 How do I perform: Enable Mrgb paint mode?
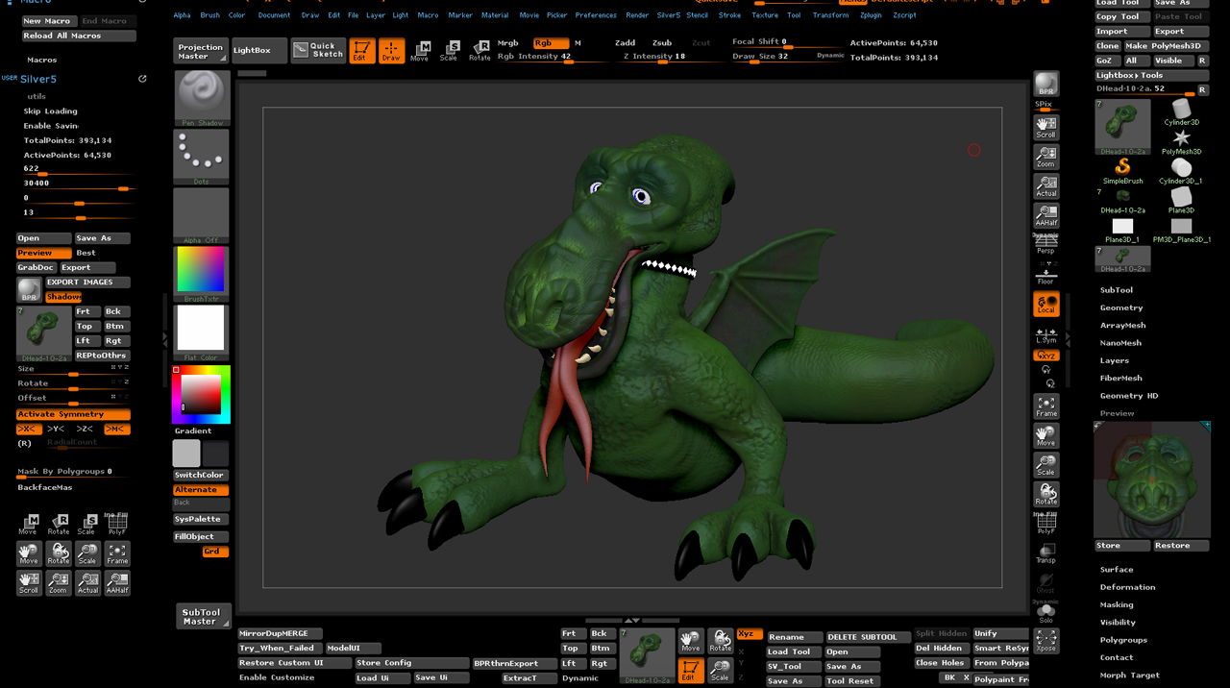(x=508, y=43)
